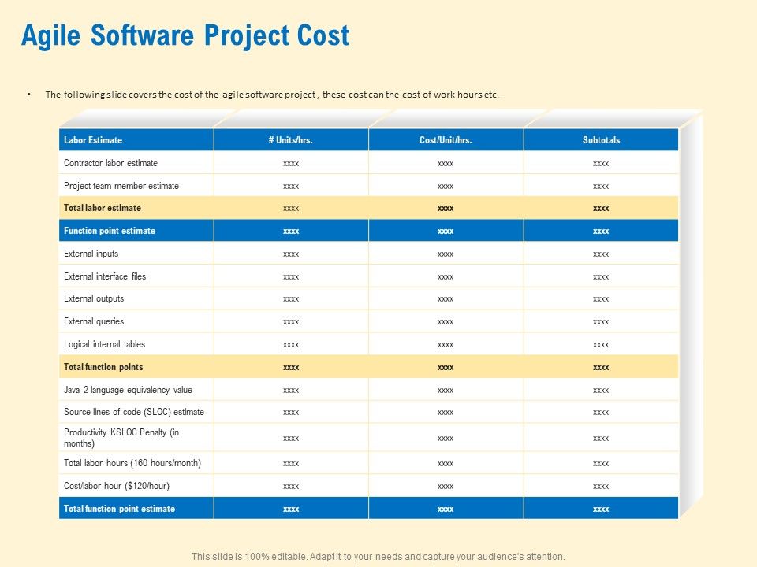Click Subtotals value in Contractor labor estimate row
The width and height of the screenshot is (757, 567).
(x=601, y=164)
